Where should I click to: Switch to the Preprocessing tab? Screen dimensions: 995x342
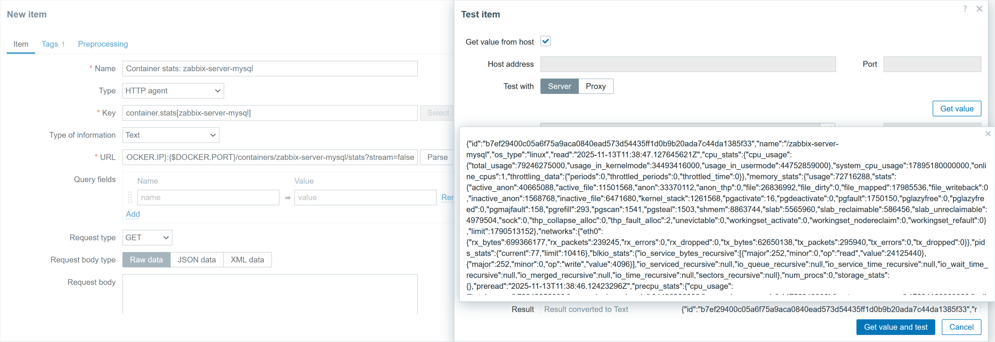pyautogui.click(x=103, y=44)
